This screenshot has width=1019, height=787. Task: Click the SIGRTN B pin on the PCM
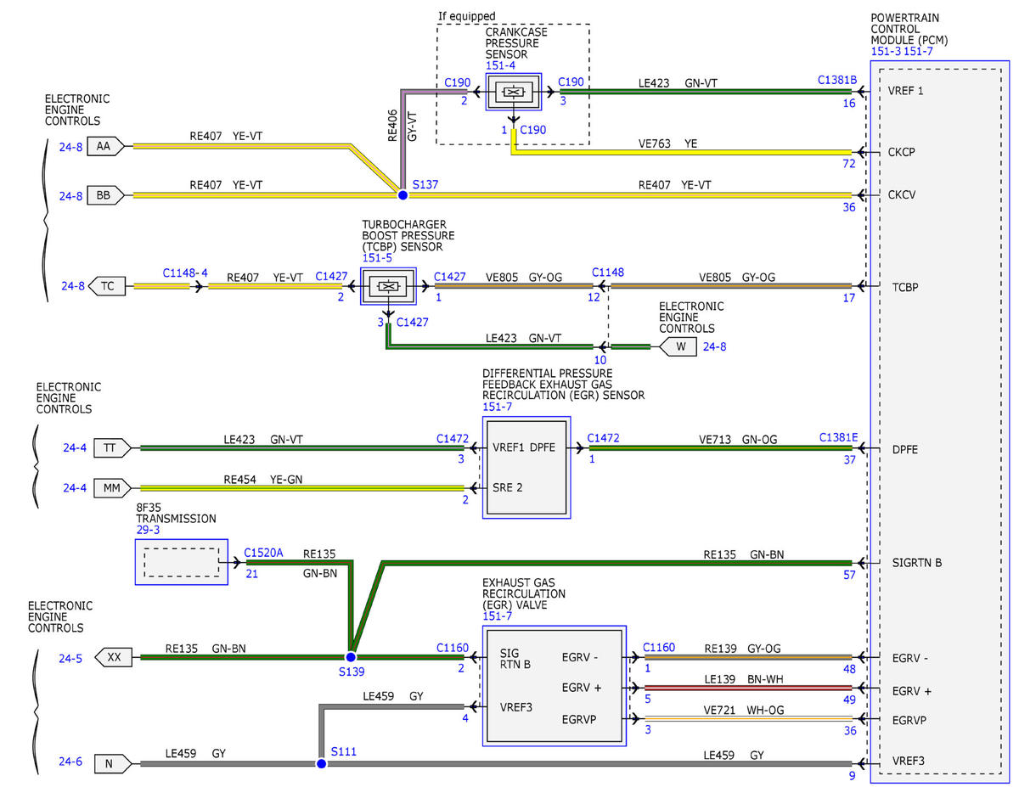coord(917,562)
